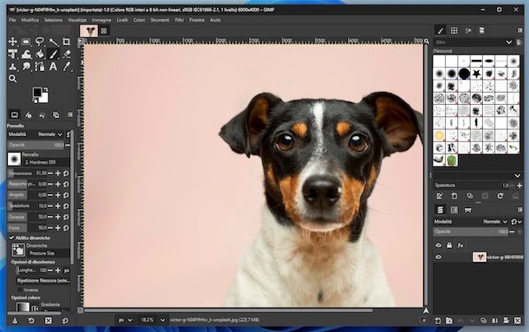
Task: Select the green pepper brush
Action: tap(452, 160)
